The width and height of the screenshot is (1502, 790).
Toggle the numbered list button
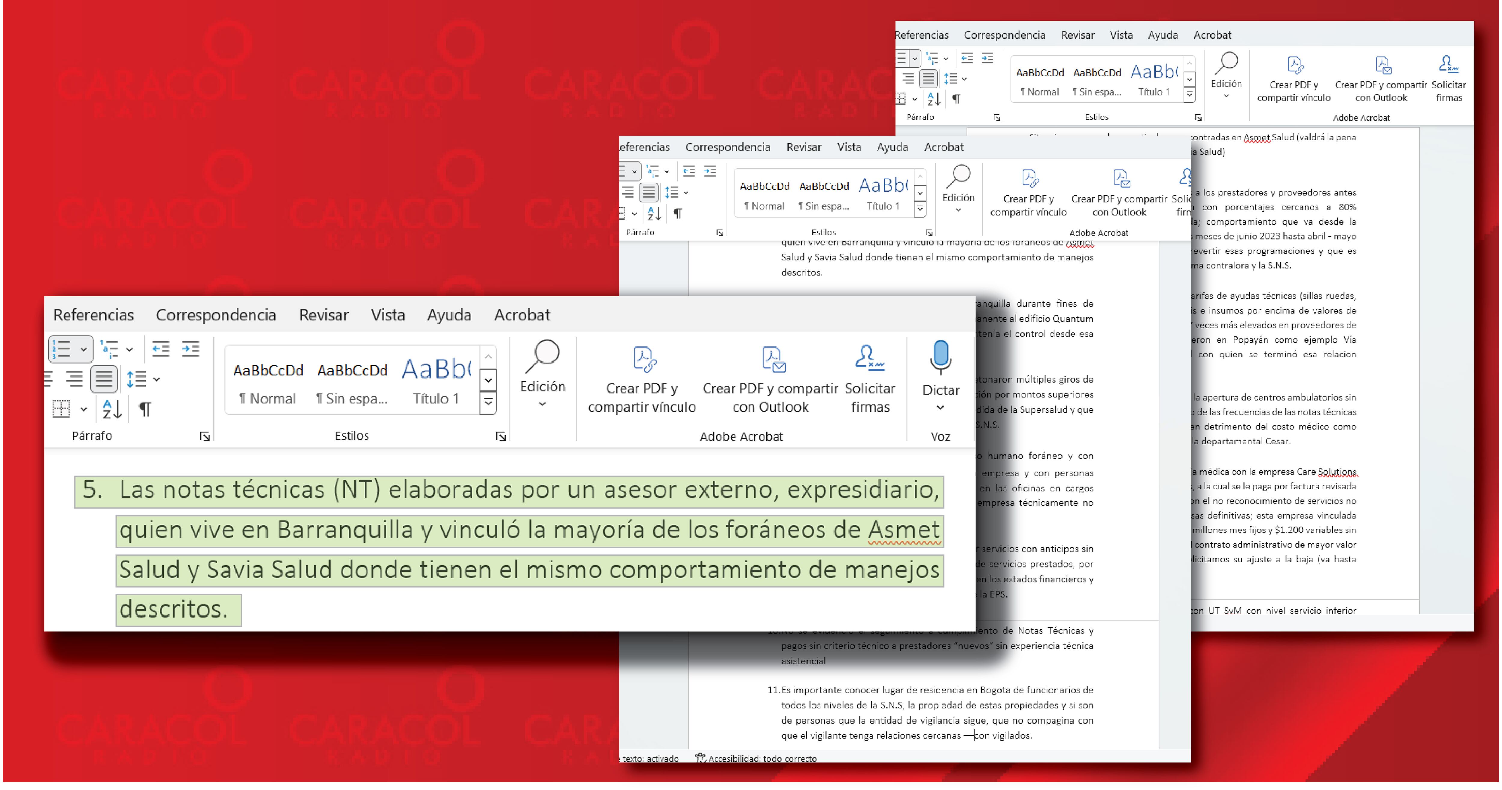62,349
